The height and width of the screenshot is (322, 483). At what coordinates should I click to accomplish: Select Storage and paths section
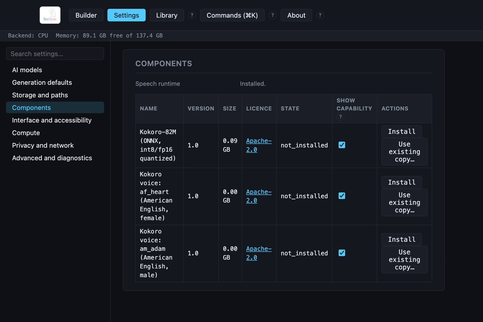coord(55,95)
